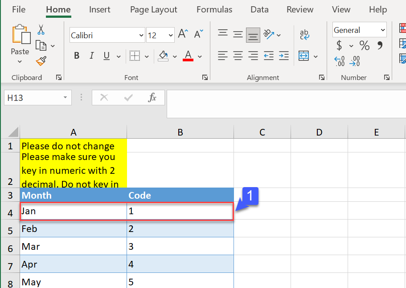This screenshot has height=288, width=406.
Task: Open the Font dialog launcher
Action: pyautogui.click(x=205, y=77)
